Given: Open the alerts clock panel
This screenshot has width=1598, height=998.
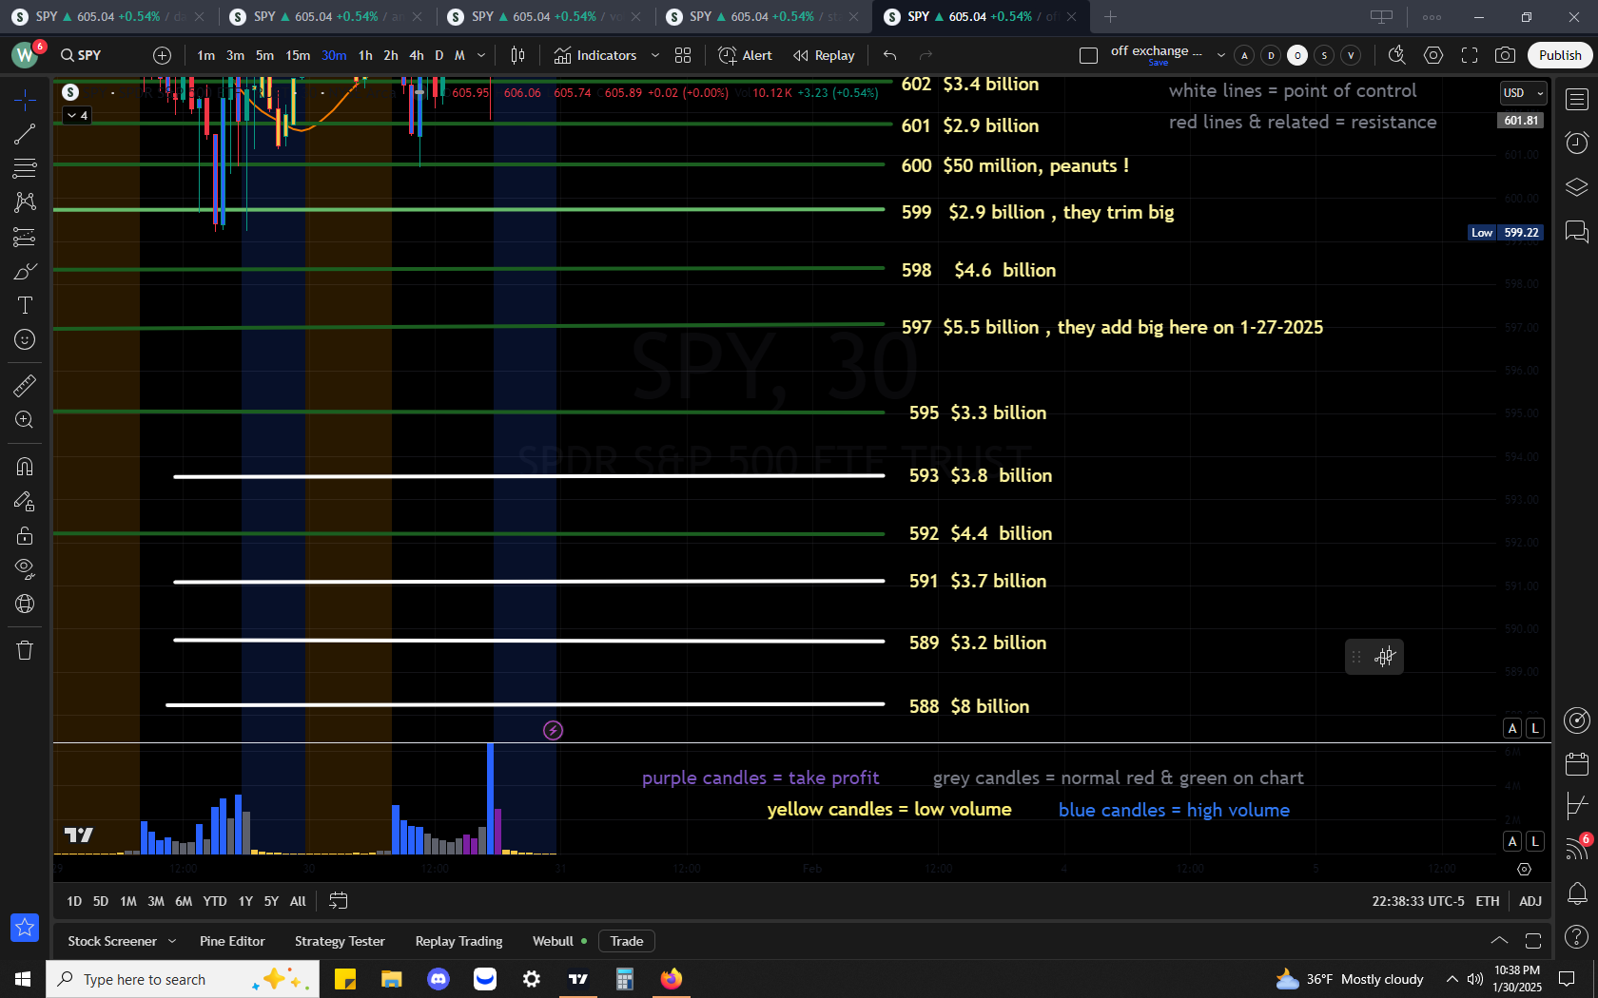Looking at the screenshot, I should (1577, 143).
